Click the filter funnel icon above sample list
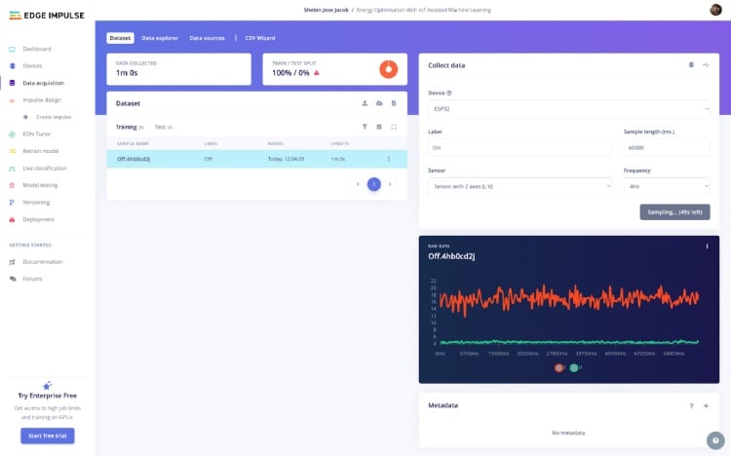Viewport: 731px width, 456px height. (x=365, y=127)
